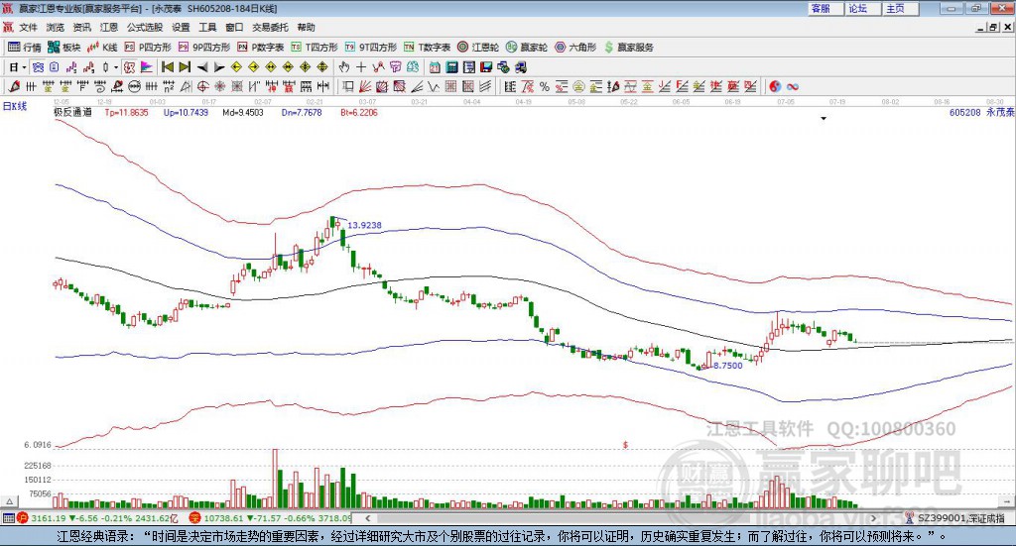Open the 9P四方形 tool
Image resolution: width=1016 pixels, height=546 pixels.
pos(204,48)
